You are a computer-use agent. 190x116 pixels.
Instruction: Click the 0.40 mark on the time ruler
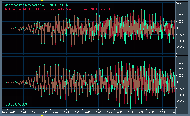(x=13, y=112)
